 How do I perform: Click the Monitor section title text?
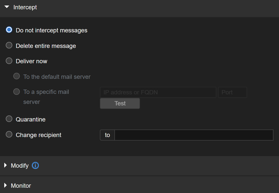[x=21, y=186]
